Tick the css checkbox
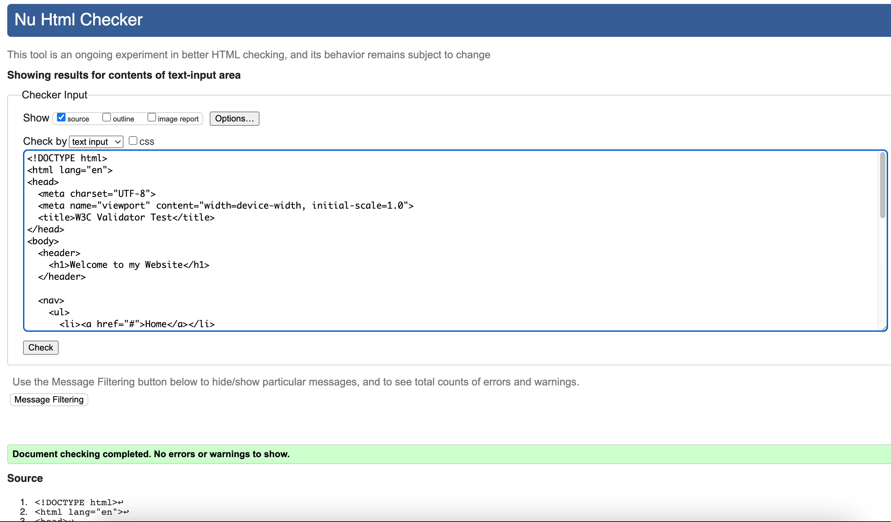Screen dimensions: 891x522 pos(133,141)
